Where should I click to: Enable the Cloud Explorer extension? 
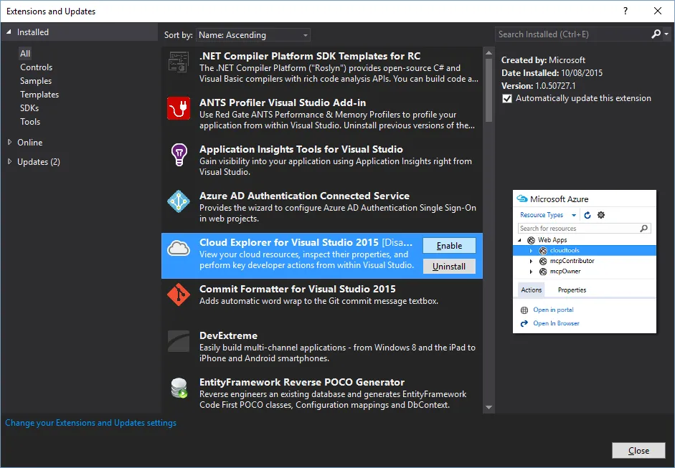pos(449,245)
